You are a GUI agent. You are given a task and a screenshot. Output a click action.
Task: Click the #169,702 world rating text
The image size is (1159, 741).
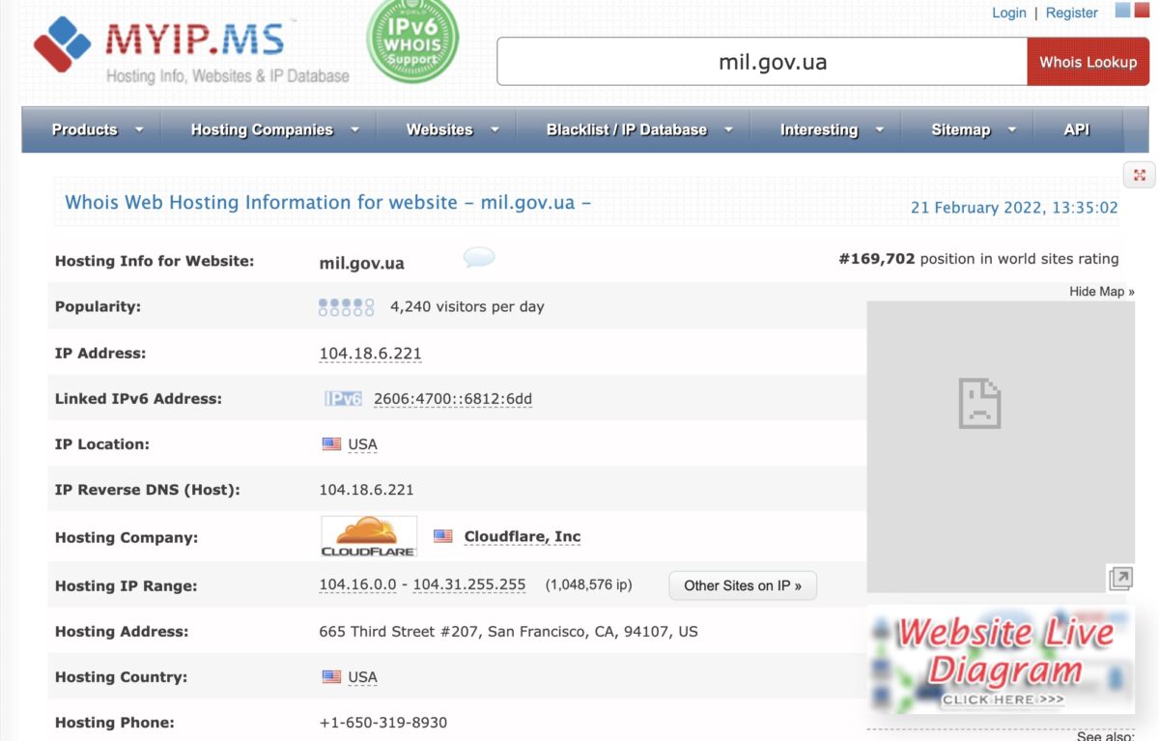978,259
